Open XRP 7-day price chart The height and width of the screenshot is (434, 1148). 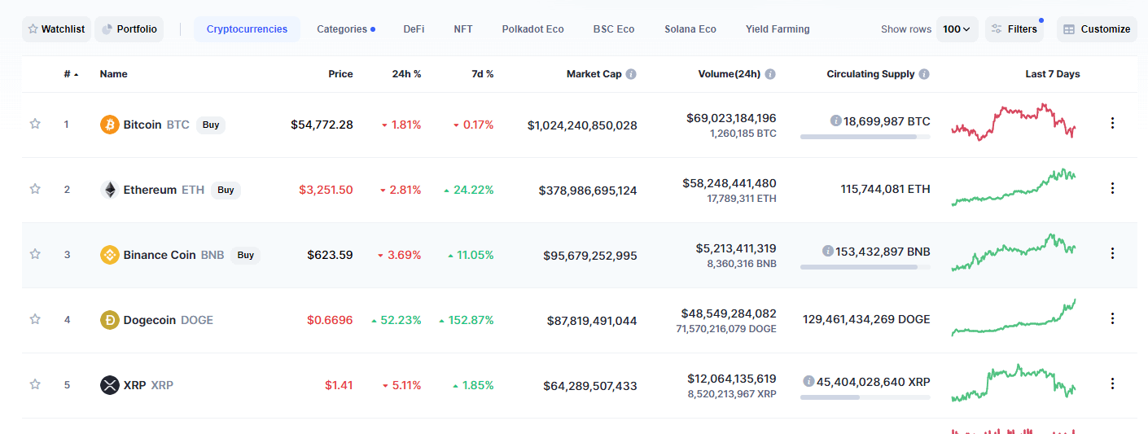click(x=1014, y=383)
